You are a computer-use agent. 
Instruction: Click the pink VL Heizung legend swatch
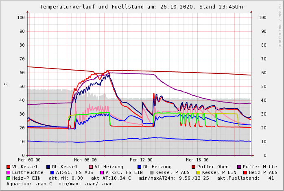coord(91,167)
